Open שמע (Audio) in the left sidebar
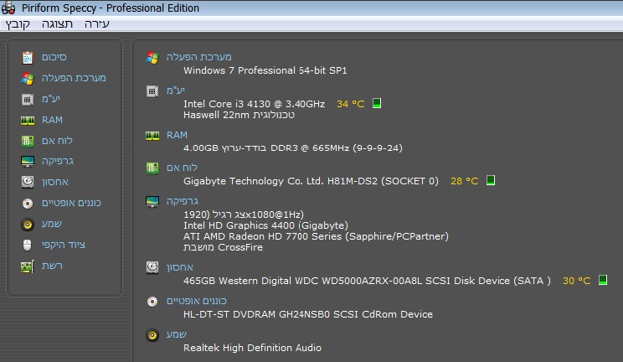The width and height of the screenshot is (623, 362). pos(52,224)
